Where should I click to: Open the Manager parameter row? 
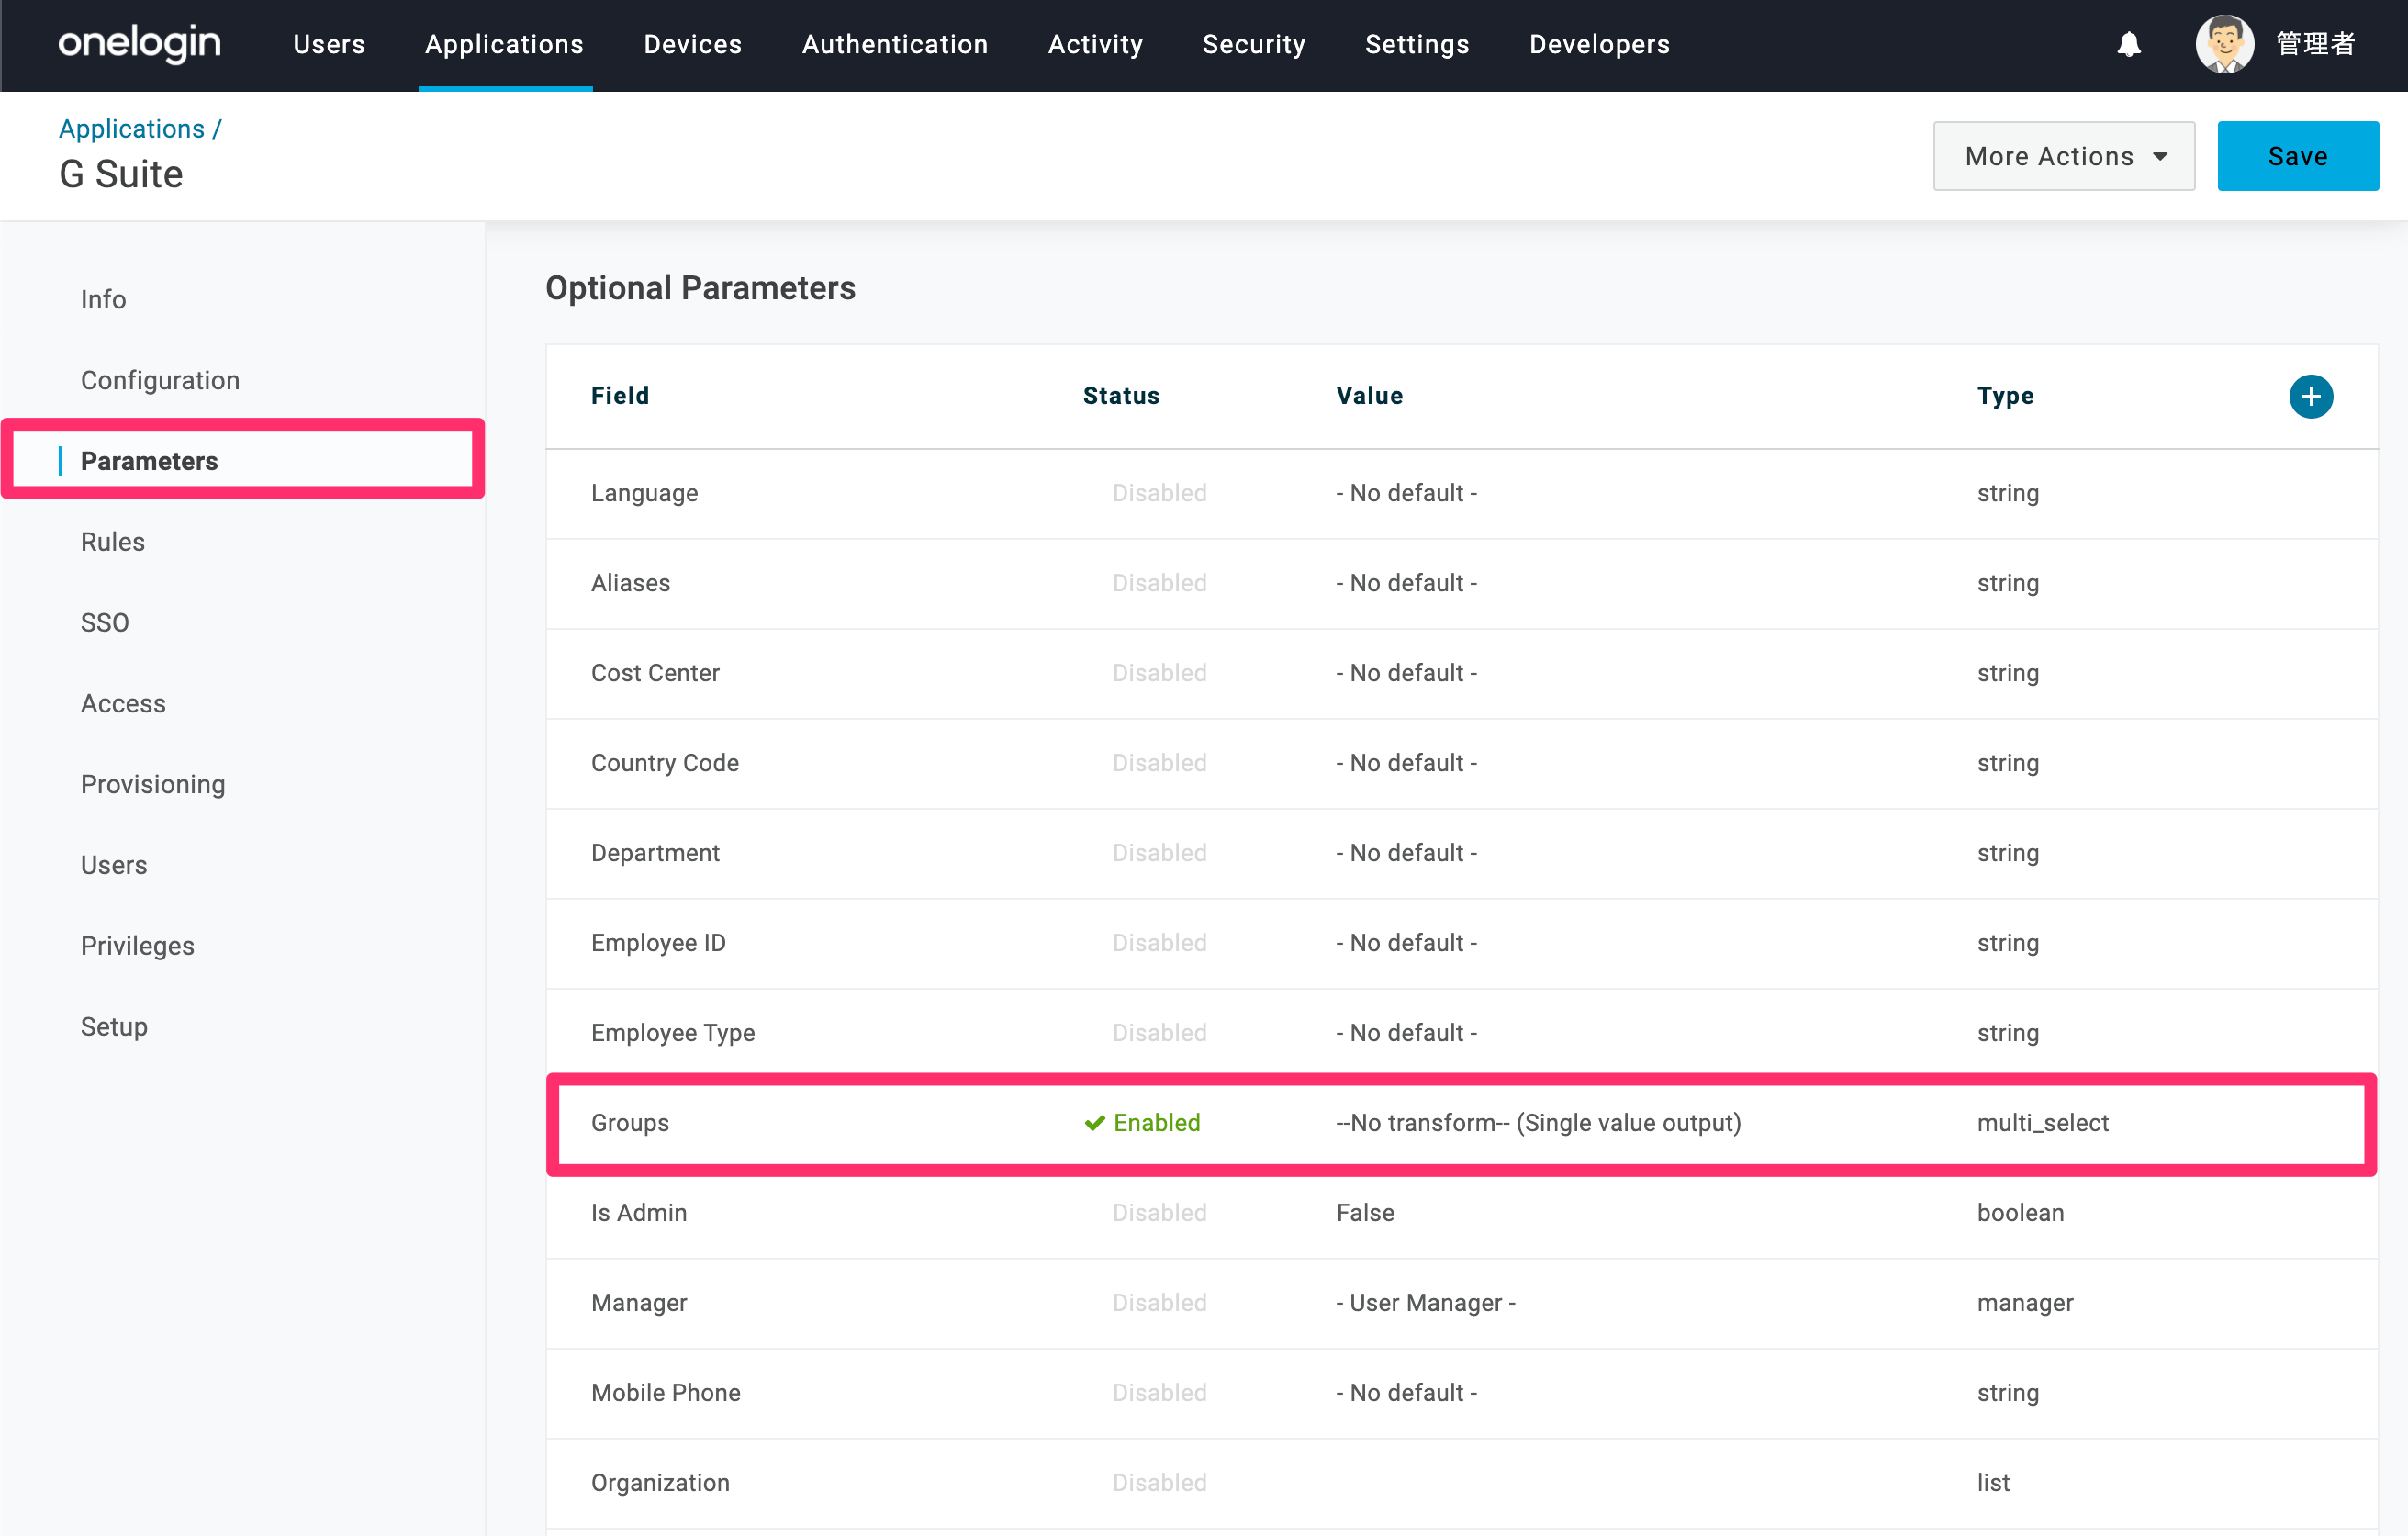(1461, 1304)
